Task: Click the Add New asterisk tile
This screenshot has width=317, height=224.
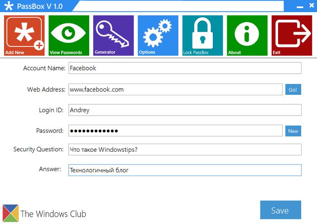Action: pos(24,36)
